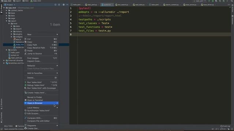
Task: Choose Inspect Code... menu item
Action: coord(41,61)
